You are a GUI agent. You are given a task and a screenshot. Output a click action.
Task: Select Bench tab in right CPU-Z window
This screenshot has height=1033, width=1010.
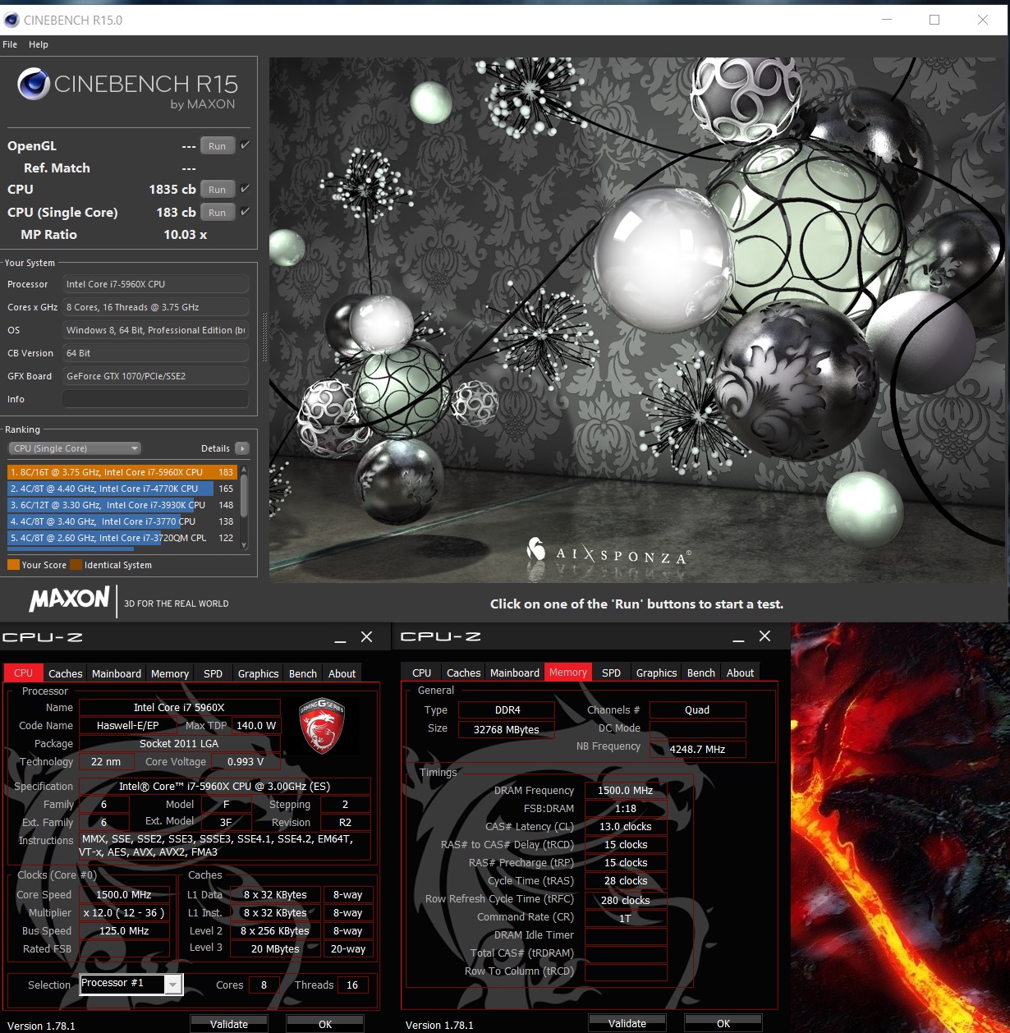tap(701, 673)
